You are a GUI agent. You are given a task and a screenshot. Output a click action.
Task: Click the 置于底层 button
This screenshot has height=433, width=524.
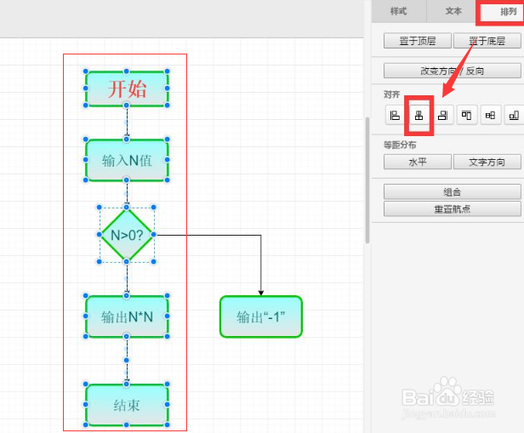[x=487, y=41]
